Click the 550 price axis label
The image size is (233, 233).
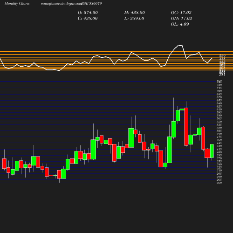(219, 122)
